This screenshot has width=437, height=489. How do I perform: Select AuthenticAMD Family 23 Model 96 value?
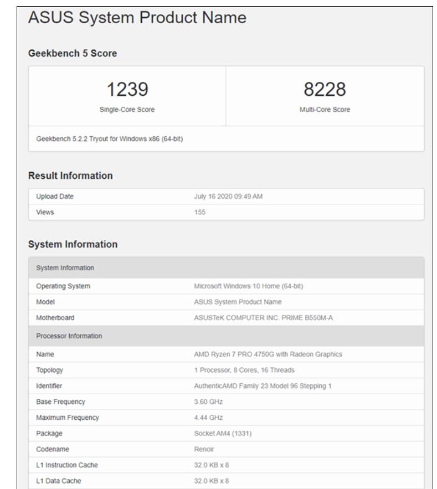[x=263, y=386]
